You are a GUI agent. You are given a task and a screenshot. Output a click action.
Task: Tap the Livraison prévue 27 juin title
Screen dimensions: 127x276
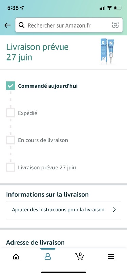(x=37, y=52)
